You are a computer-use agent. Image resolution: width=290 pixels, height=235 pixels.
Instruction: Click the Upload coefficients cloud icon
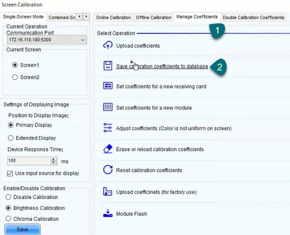click(108, 45)
